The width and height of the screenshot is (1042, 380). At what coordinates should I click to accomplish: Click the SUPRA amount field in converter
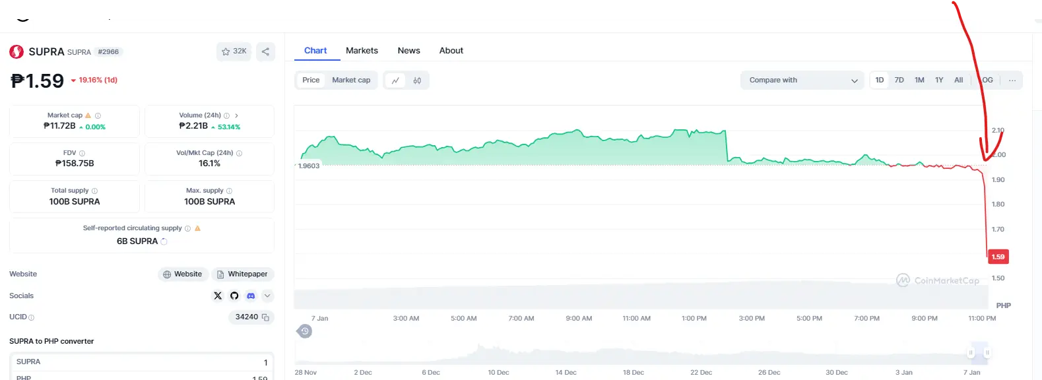pyautogui.click(x=142, y=362)
